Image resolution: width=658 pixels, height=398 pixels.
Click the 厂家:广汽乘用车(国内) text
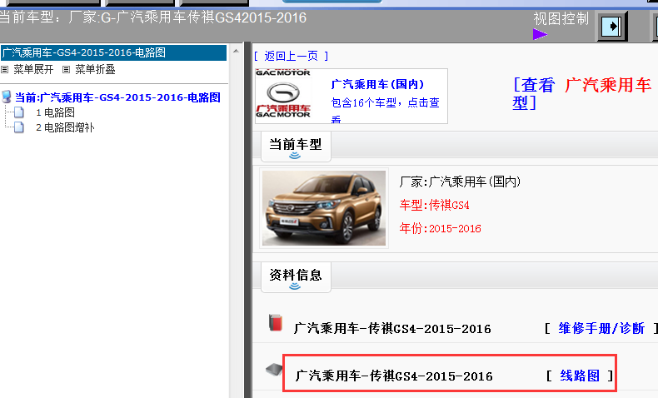[460, 182]
